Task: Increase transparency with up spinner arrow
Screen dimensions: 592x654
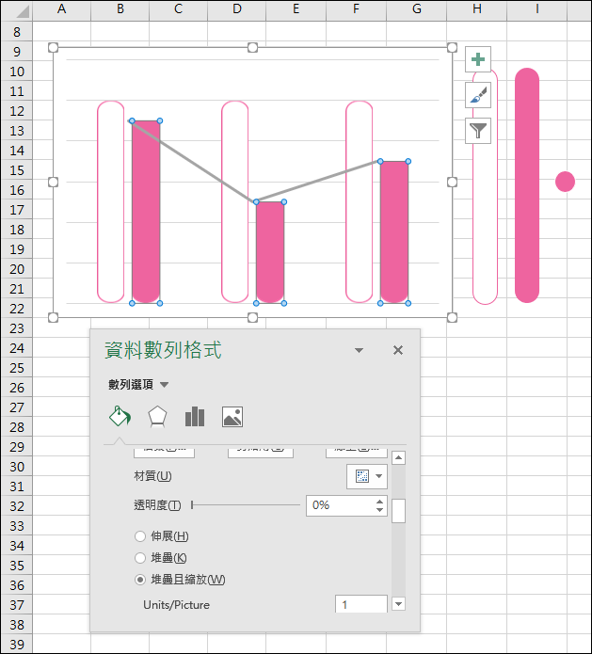Action: 379,502
